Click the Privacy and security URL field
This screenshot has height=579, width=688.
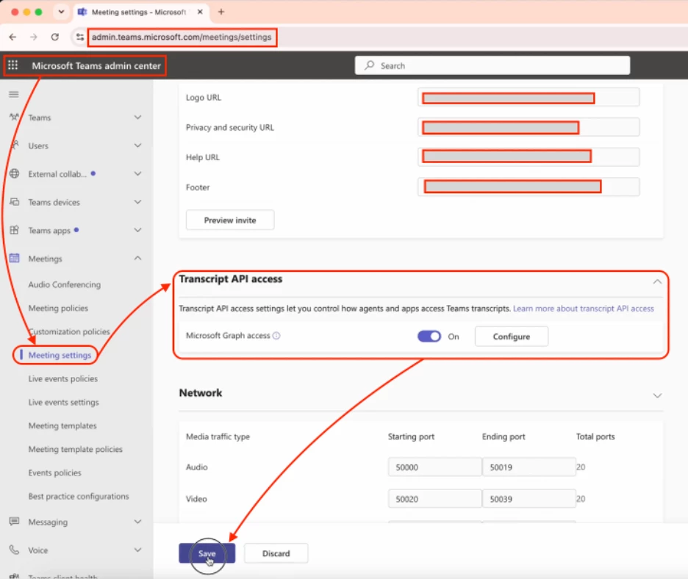pos(528,127)
